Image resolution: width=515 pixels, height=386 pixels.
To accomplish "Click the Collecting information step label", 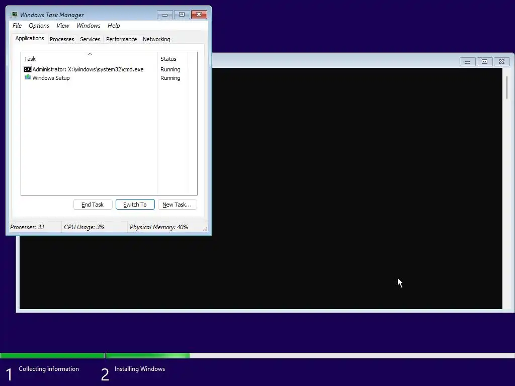I will (x=49, y=369).
